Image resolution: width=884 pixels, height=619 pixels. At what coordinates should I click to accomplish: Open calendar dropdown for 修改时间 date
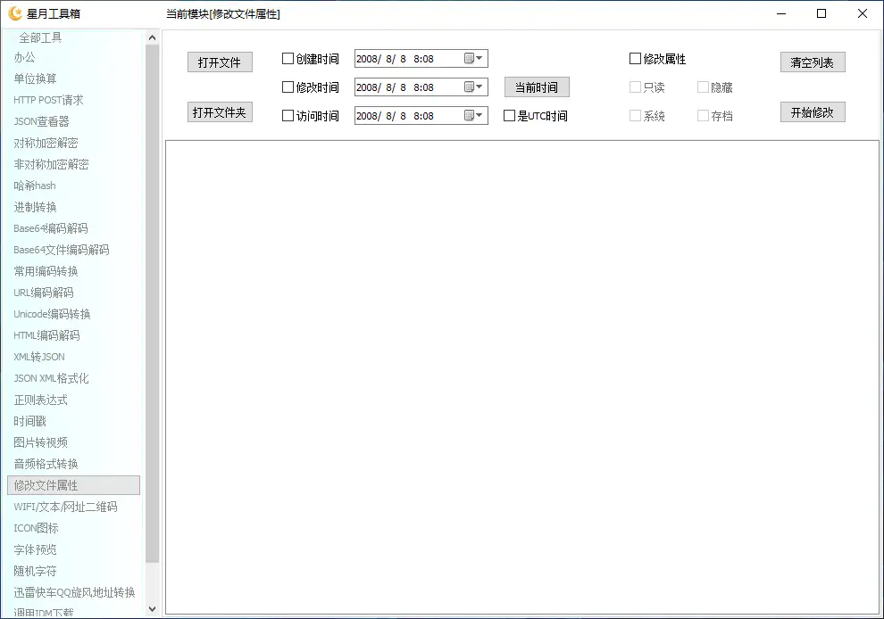click(473, 87)
